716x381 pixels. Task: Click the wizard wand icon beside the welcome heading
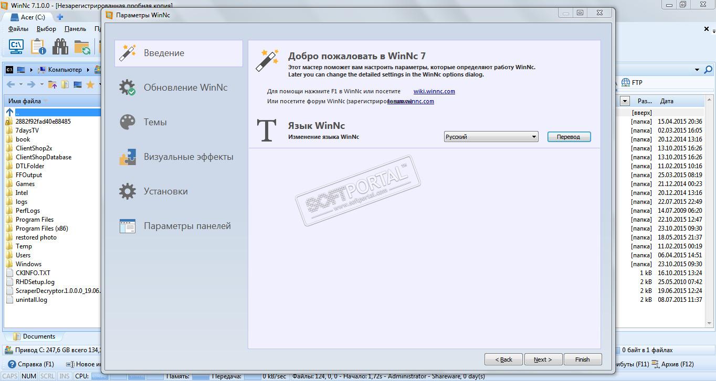[267, 60]
